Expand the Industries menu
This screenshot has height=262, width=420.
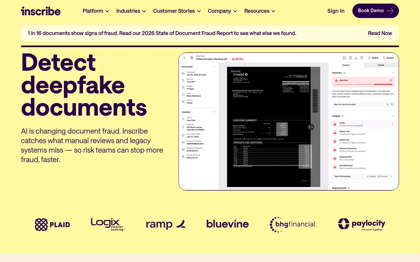pyautogui.click(x=131, y=11)
